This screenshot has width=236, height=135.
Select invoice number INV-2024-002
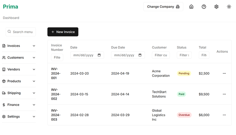coord(56,94)
